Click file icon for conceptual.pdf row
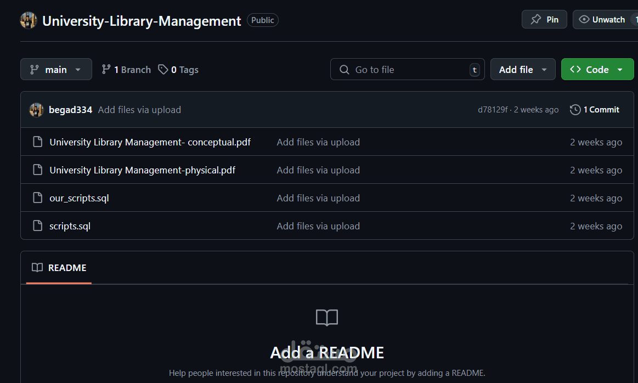This screenshot has width=638, height=383. 37,142
